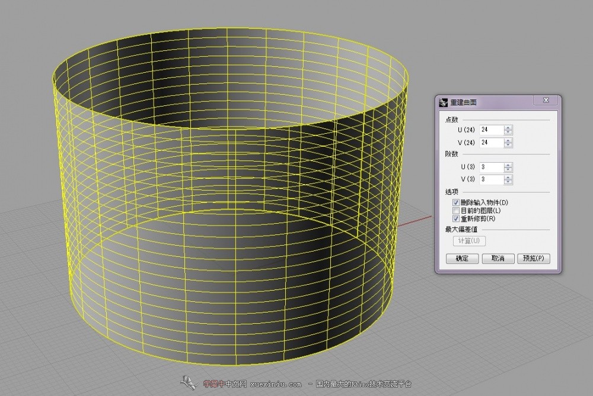Lower the 阶数 V degree with down arrow

(508, 182)
